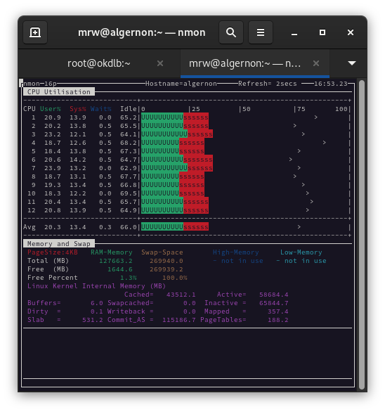
Task: Click the Wait% column header
Action: [x=101, y=109]
